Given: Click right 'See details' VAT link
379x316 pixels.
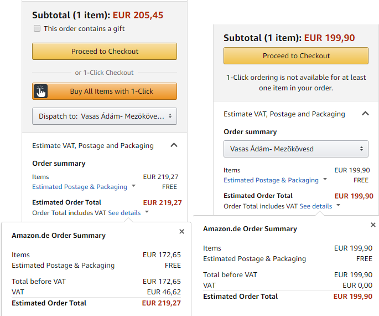Looking at the screenshot, I should point(316,206).
